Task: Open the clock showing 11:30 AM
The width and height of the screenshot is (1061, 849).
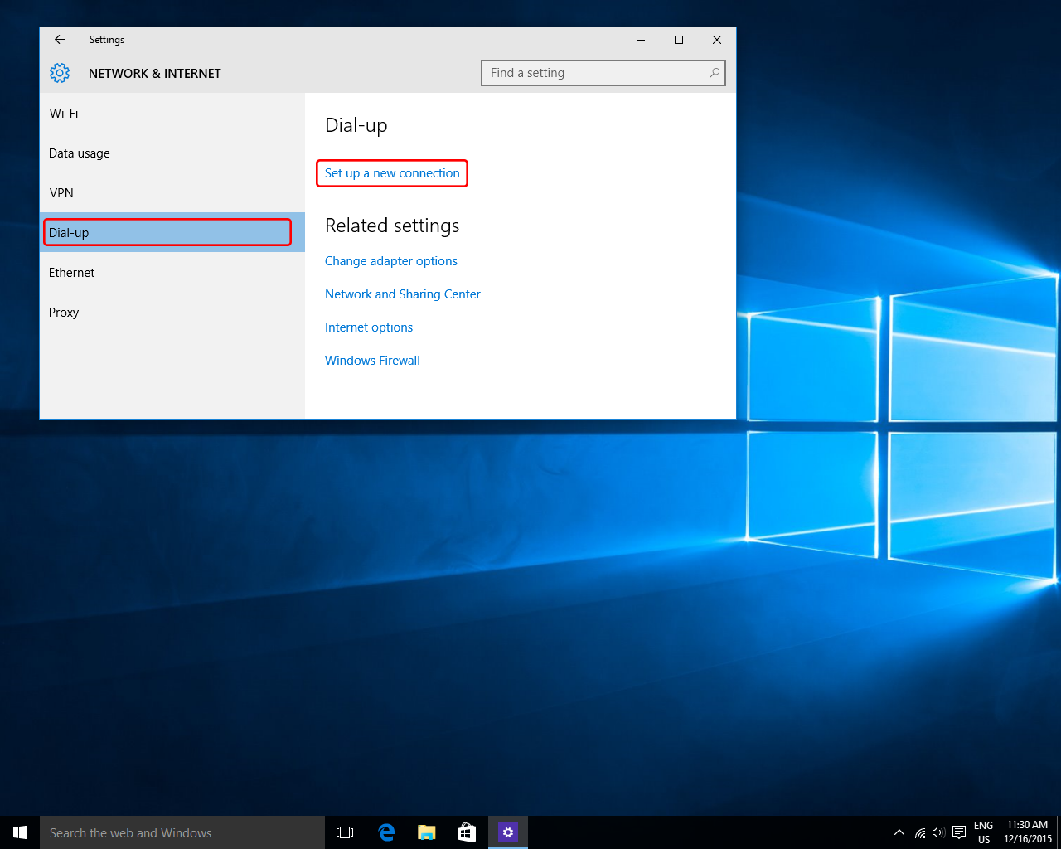Action: click(x=1028, y=832)
